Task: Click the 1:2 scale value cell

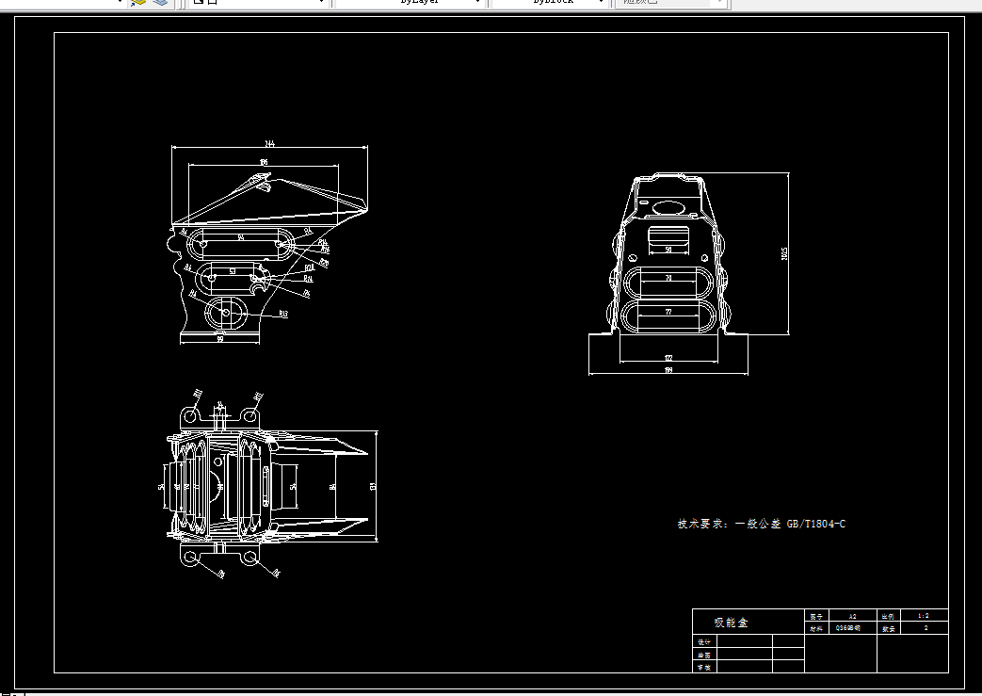Action: pyautogui.click(x=924, y=616)
